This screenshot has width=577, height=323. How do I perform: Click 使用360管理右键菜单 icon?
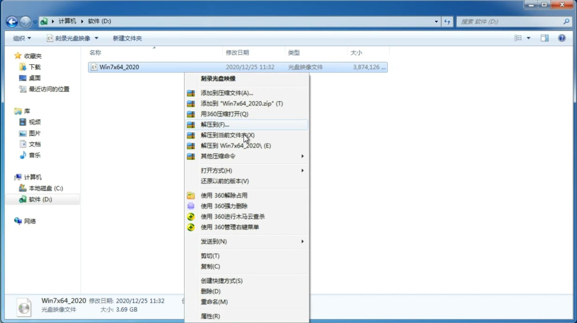point(190,227)
